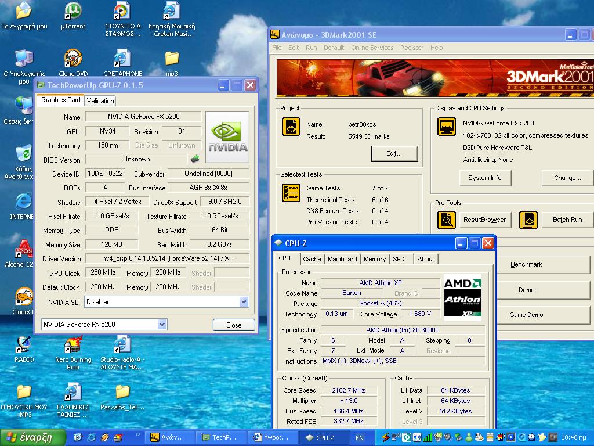Screen dimensions: 594x446
Task: Select the CPU-Z taskbar button
Action: click(x=325, y=438)
